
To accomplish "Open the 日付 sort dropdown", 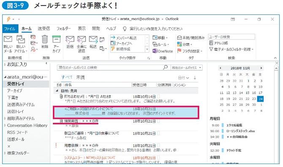I will pyautogui.click(x=183, y=78).
